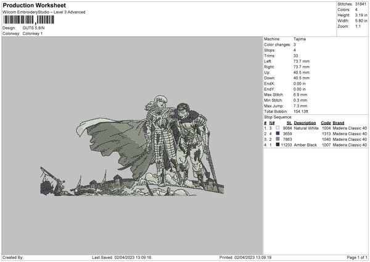370x262 pixels.
Task: Select the Width value 5.80 in
Action: (x=361, y=21)
